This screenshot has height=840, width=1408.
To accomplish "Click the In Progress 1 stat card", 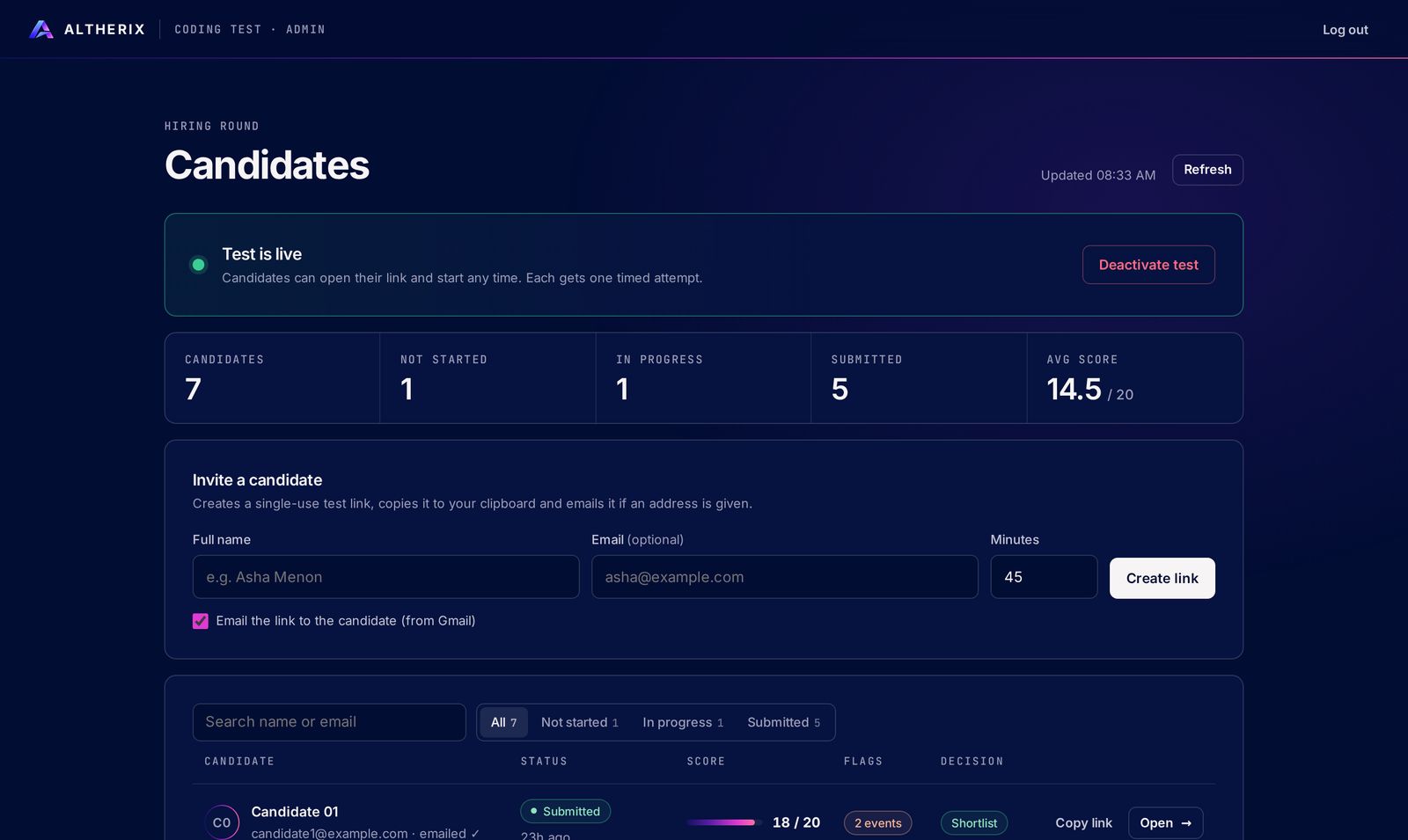I will [703, 378].
